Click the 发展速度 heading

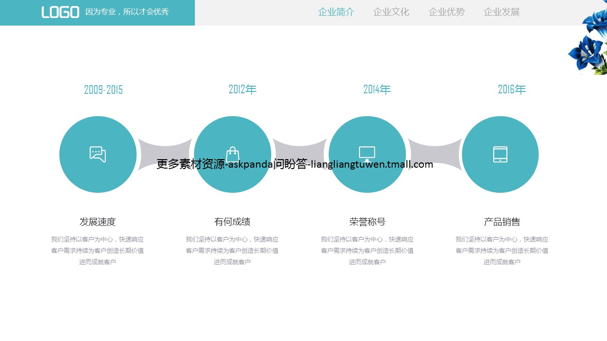point(98,222)
